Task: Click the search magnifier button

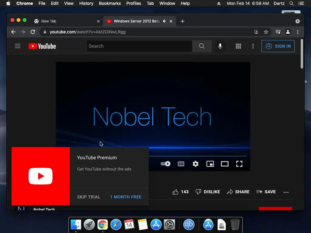Action: click(x=202, y=46)
